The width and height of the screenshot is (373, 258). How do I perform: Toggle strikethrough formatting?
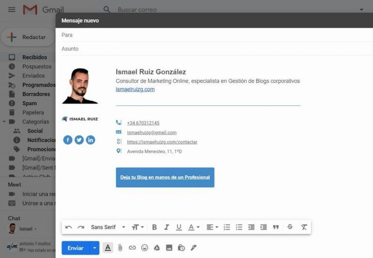(290, 227)
